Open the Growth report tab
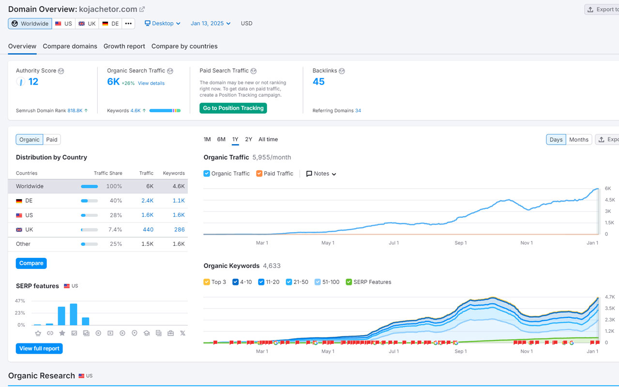This screenshot has height=387, width=619. click(124, 46)
